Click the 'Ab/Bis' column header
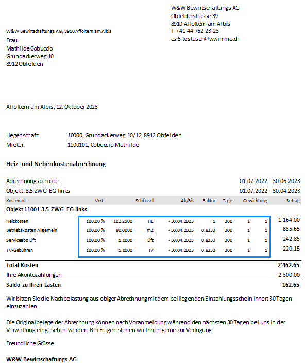Image resolution: width=306 pixels, height=364 pixels. [x=187, y=201]
